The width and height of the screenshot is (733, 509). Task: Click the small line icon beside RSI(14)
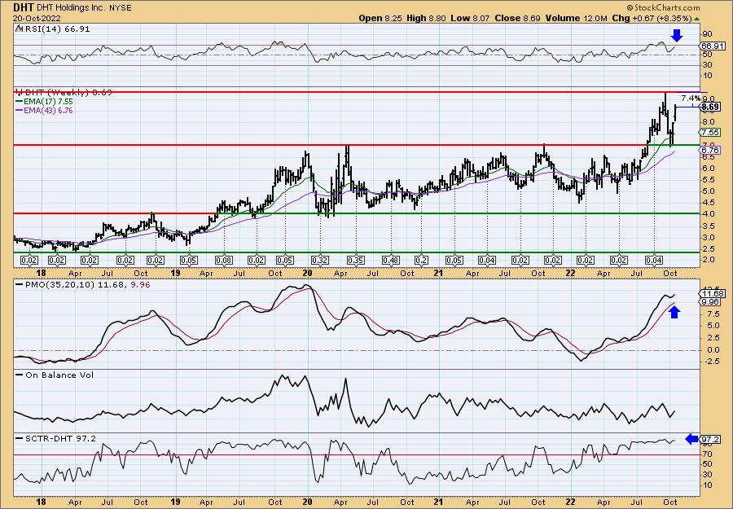click(x=18, y=29)
